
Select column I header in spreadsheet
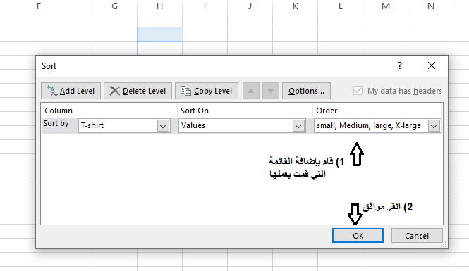pos(205,6)
